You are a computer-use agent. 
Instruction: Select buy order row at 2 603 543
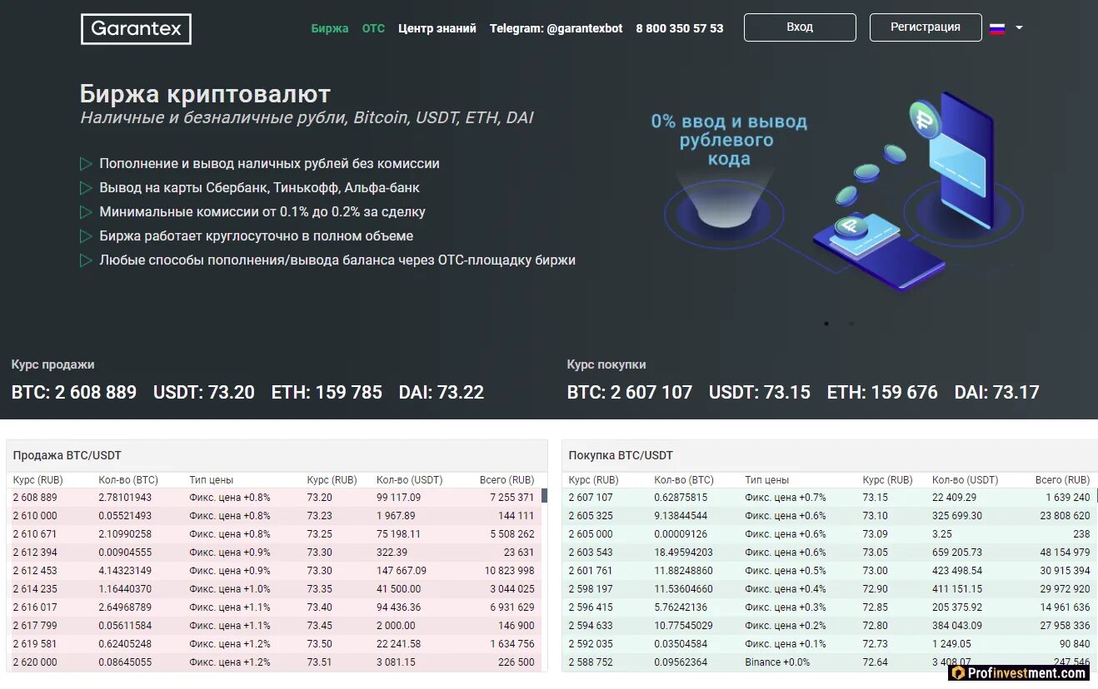830,553
